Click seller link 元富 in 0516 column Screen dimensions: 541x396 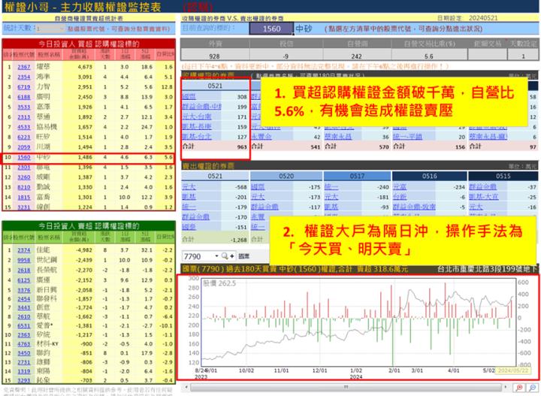pos(400,186)
